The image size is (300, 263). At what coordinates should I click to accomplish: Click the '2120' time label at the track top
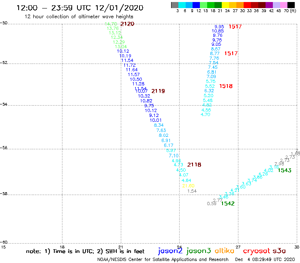(127, 24)
